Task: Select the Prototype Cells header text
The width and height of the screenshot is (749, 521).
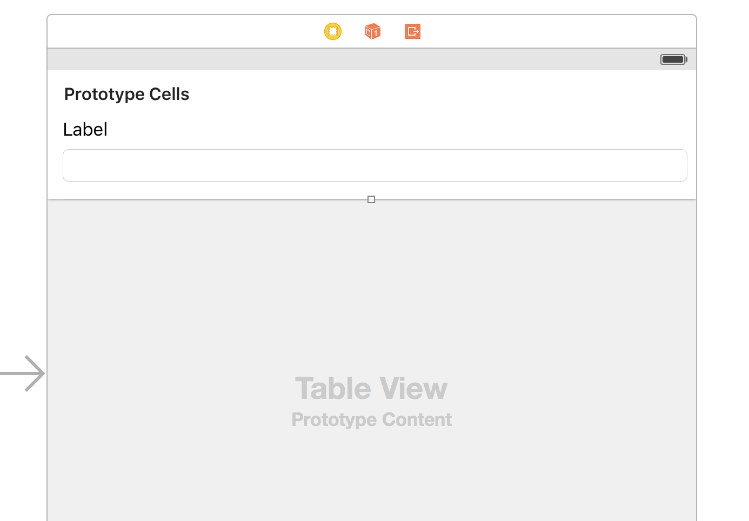Action: (126, 94)
